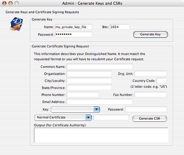Click into the Org. Unit field
The width and height of the screenshot is (184, 155).
(x=151, y=74)
